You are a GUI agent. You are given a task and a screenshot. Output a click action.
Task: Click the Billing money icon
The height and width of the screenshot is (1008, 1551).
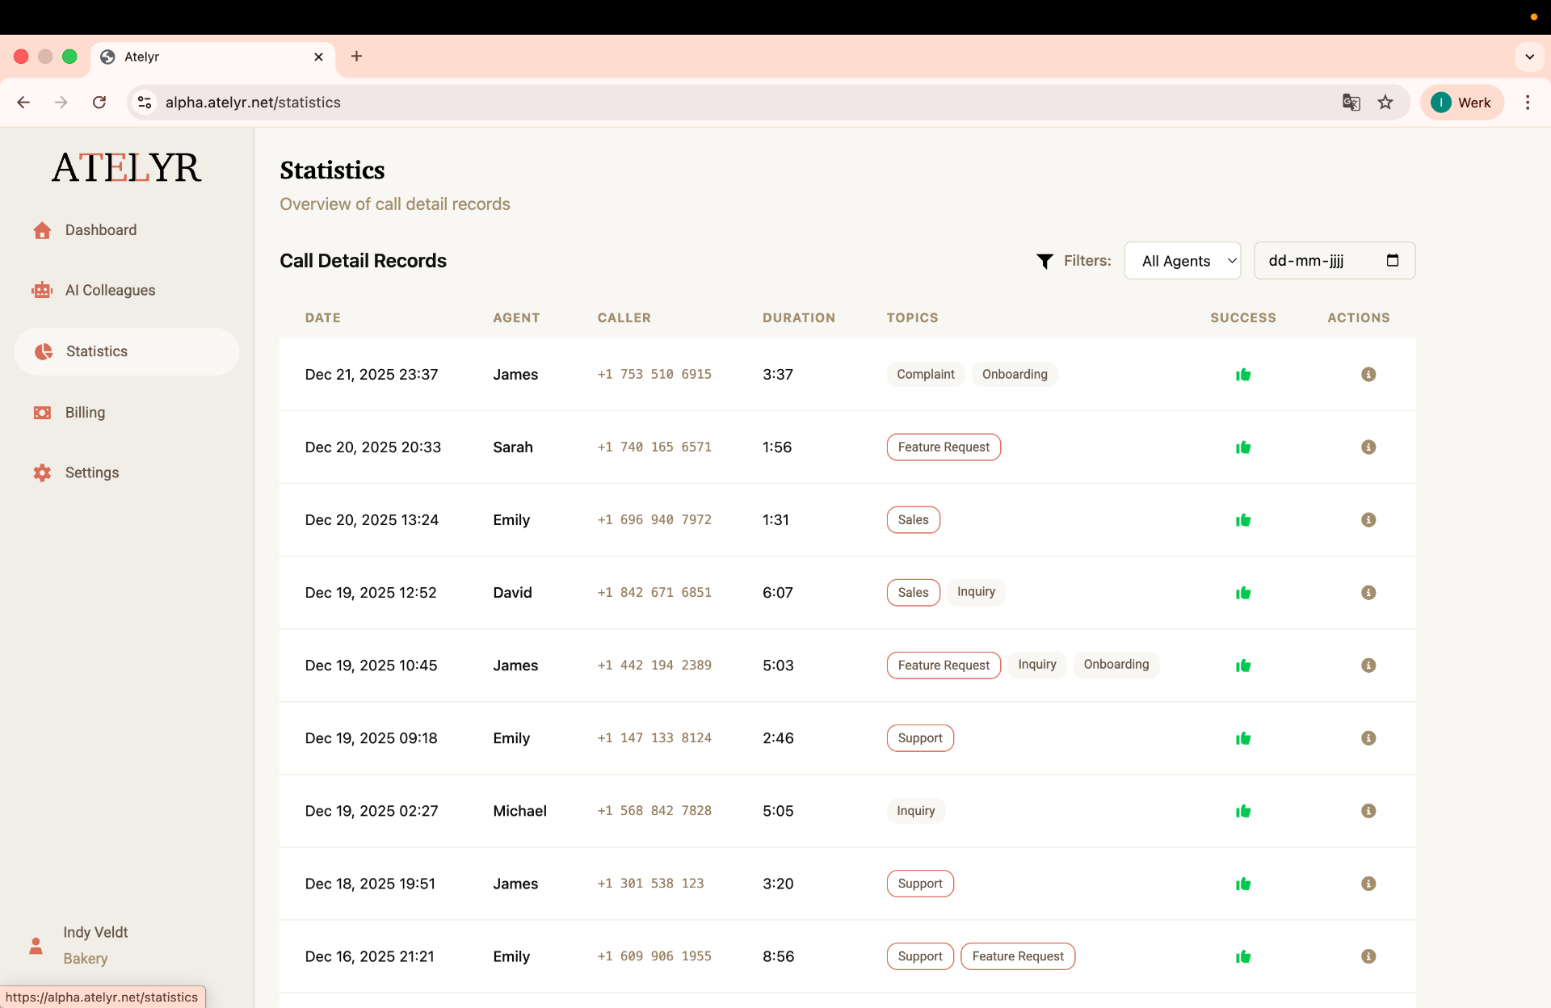click(x=42, y=413)
